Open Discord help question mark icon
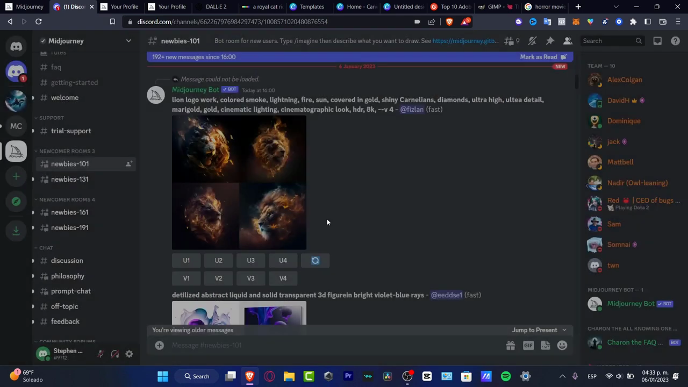This screenshot has width=688, height=387. tap(676, 41)
